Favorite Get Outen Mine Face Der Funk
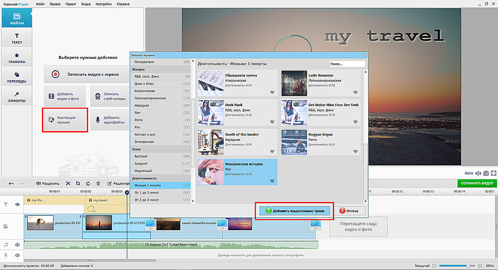Viewport: 498px width, 270px height. point(356,122)
